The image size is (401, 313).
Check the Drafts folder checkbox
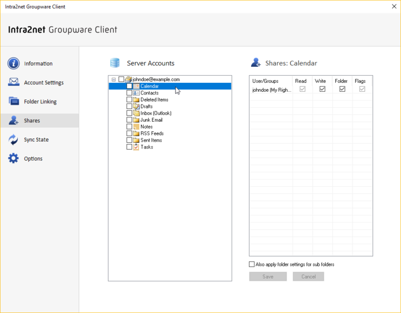[129, 106]
